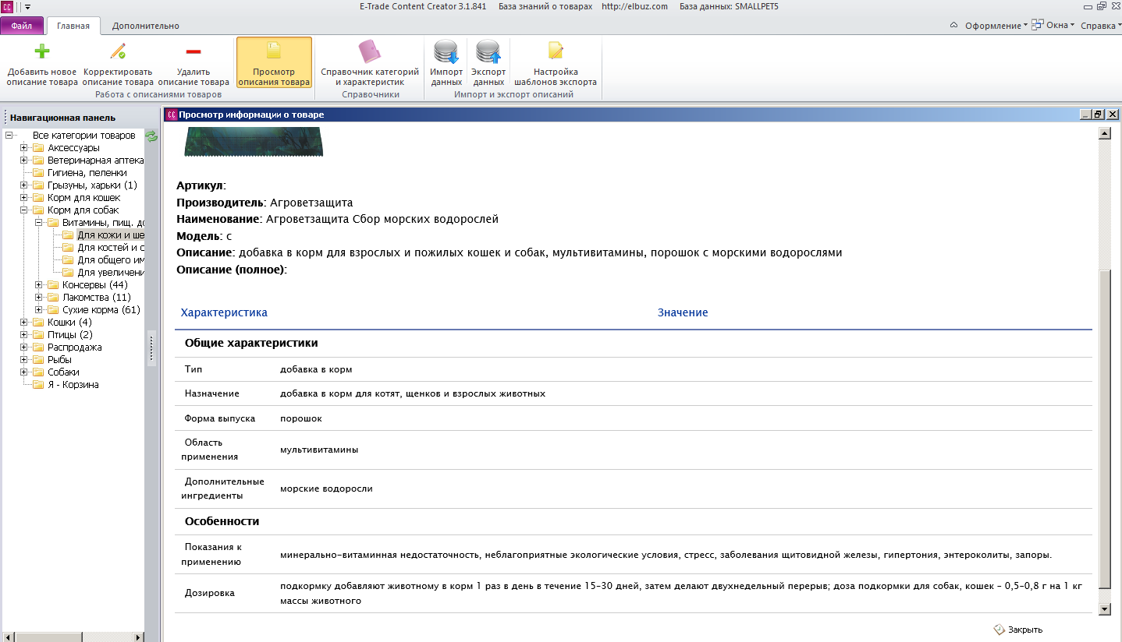Click the navigation tree horizontal scrollbar left arrow
Viewport: 1122px width, 642px height.
pos(6,636)
